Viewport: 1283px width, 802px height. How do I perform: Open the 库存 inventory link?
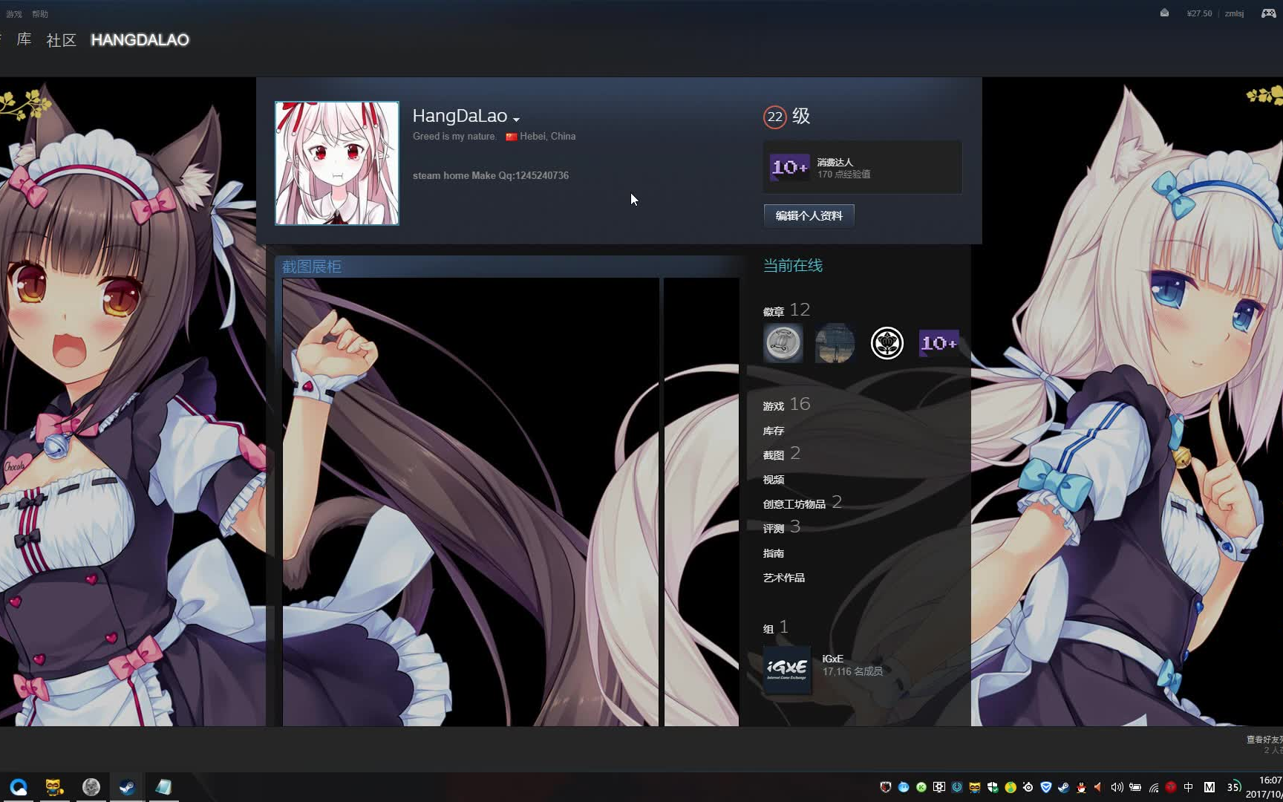773,431
